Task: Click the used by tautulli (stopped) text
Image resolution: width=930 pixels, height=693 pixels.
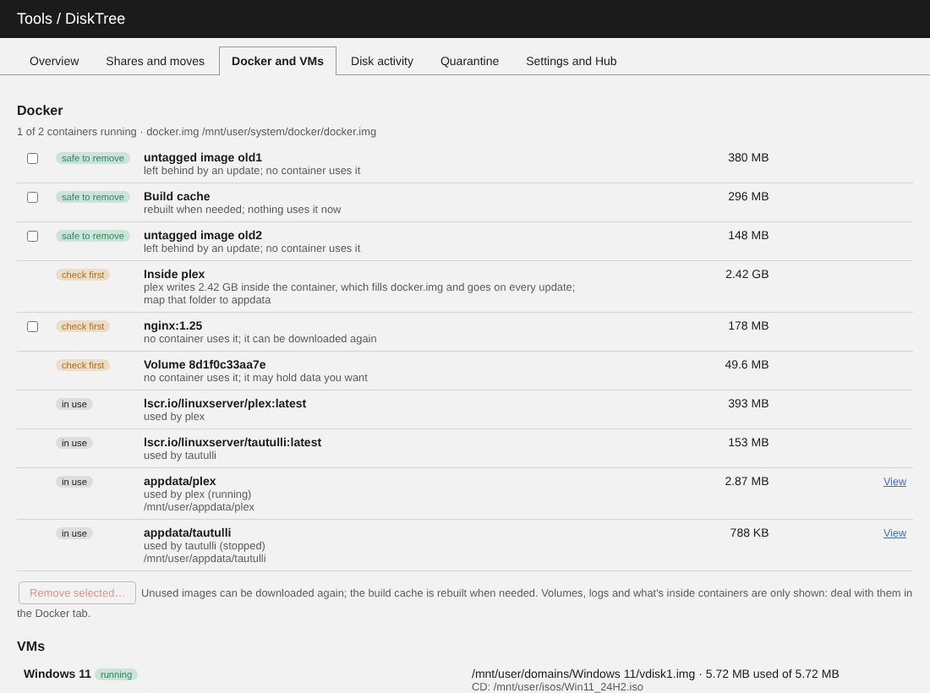Action: (x=204, y=545)
